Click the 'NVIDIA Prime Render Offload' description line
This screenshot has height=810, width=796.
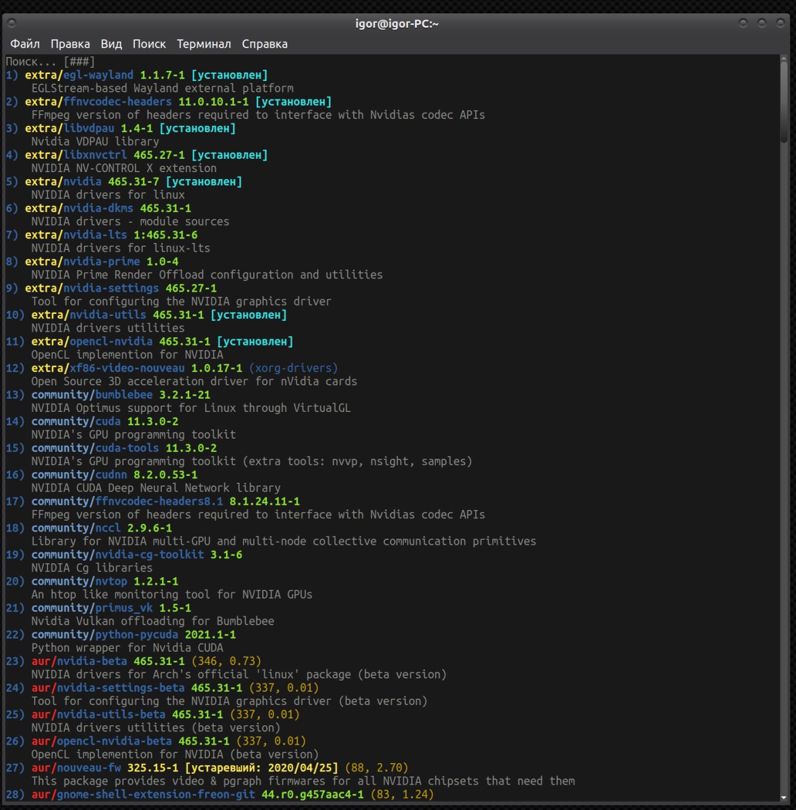(x=207, y=275)
